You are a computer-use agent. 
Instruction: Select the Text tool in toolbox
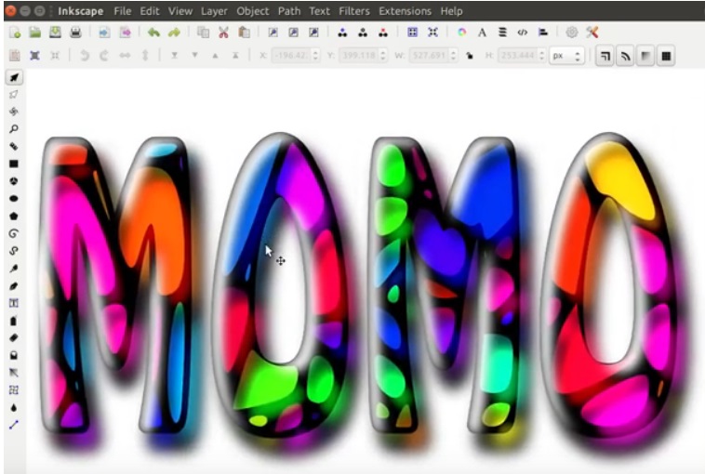(x=14, y=303)
